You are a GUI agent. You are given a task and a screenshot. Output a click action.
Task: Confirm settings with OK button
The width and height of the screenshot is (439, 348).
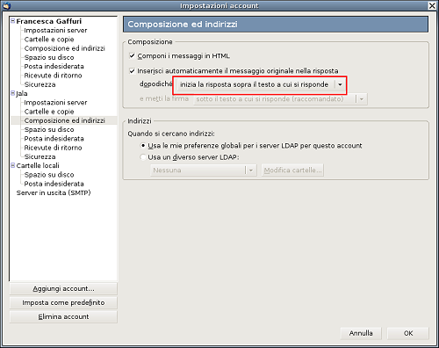[x=408, y=333]
